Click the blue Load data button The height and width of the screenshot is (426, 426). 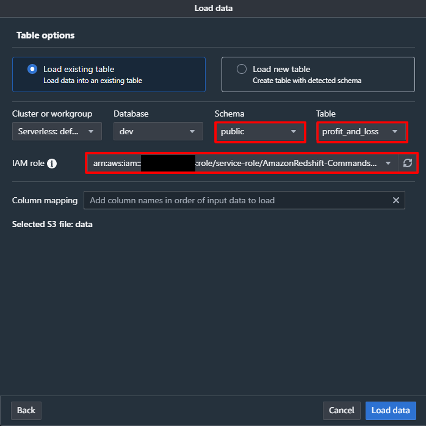tap(391, 411)
